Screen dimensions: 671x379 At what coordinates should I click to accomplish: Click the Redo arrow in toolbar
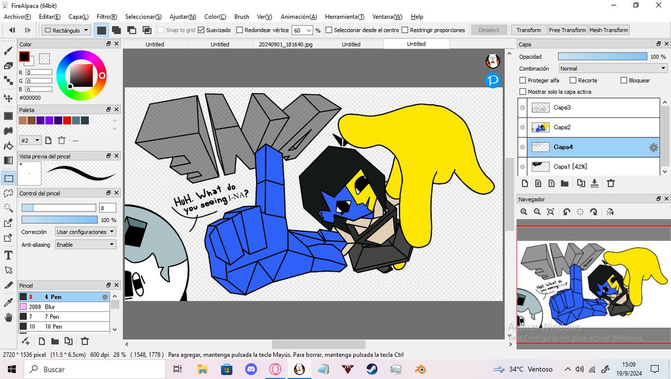(x=27, y=30)
